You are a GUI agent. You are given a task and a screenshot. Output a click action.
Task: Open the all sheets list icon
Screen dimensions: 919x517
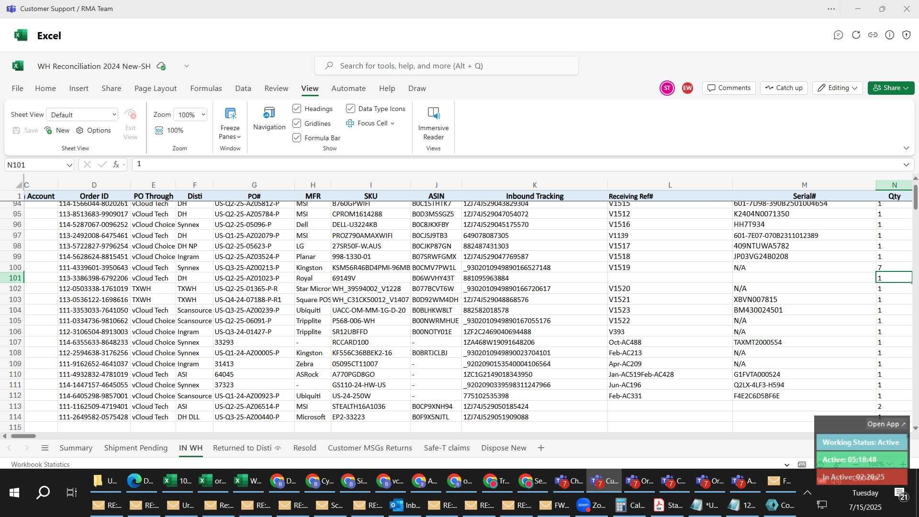[x=45, y=448]
